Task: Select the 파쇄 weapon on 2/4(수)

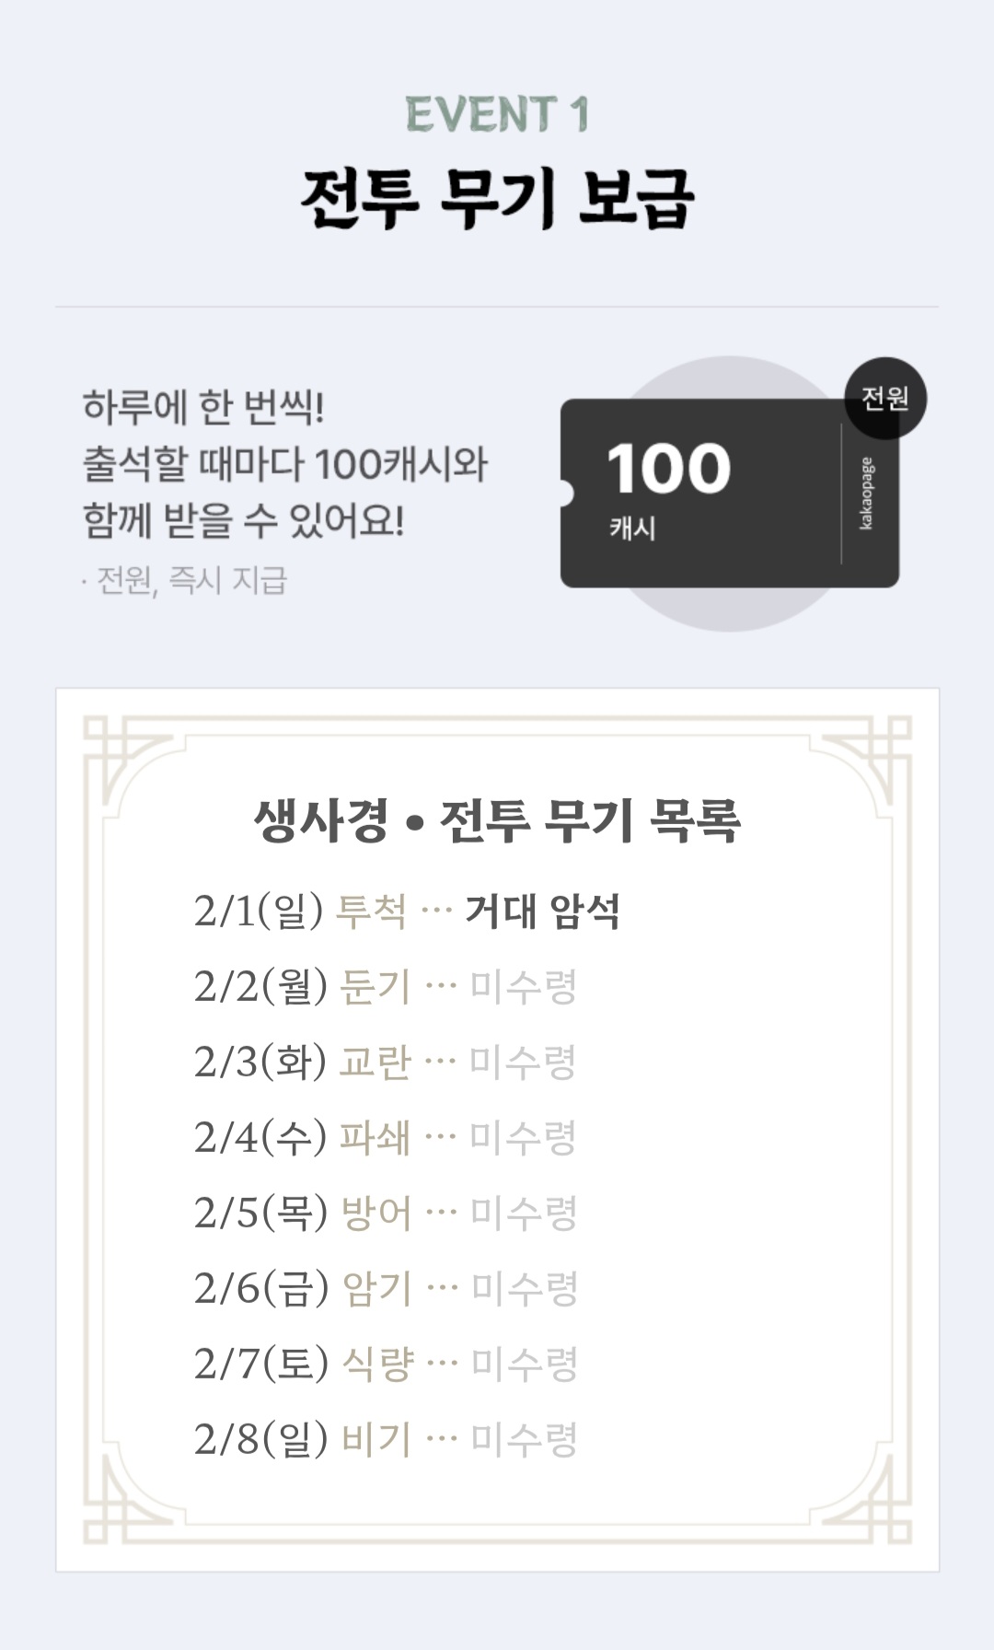Action: (375, 1138)
